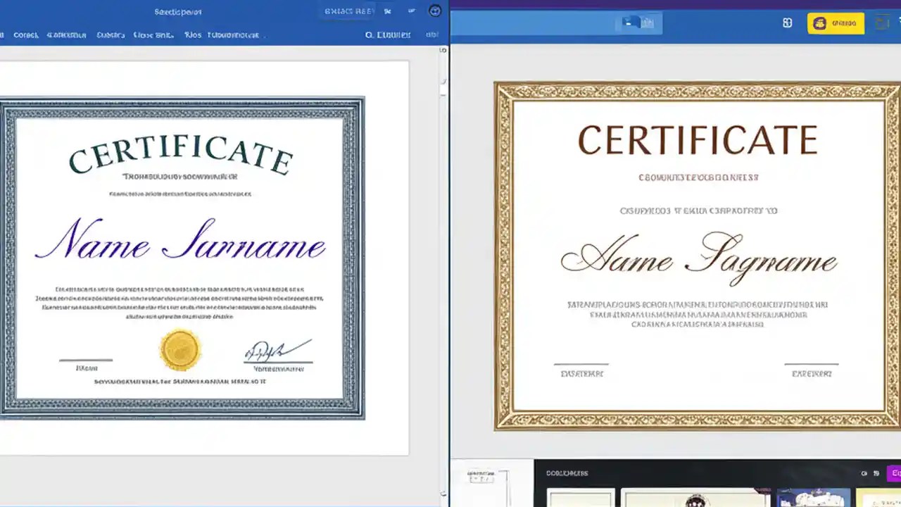Click the purple Edit button bottom right

[x=895, y=473]
